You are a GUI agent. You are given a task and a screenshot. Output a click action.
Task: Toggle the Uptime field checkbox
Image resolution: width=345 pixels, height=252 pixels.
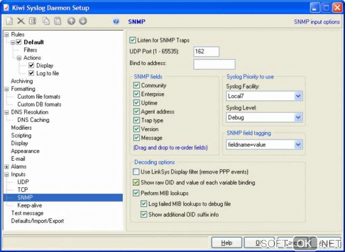click(x=136, y=103)
